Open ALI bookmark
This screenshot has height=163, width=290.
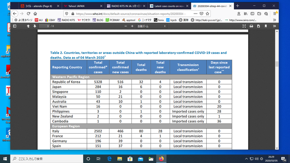pyautogui.click(x=39, y=20)
